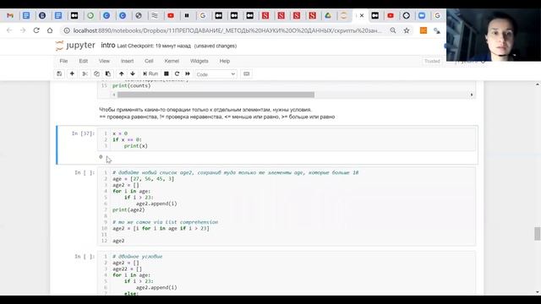Switch to the green circle icon tab
The image size is (541, 304).
click(90, 15)
